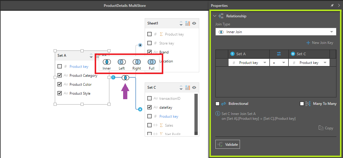
Task: Click the Validate button
Action: pyautogui.click(x=228, y=144)
